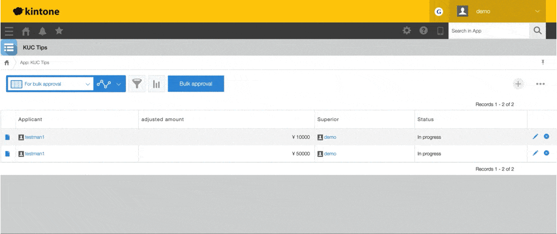This screenshot has width=557, height=234.
Task: Open the hamburger navigation menu
Action: click(9, 31)
